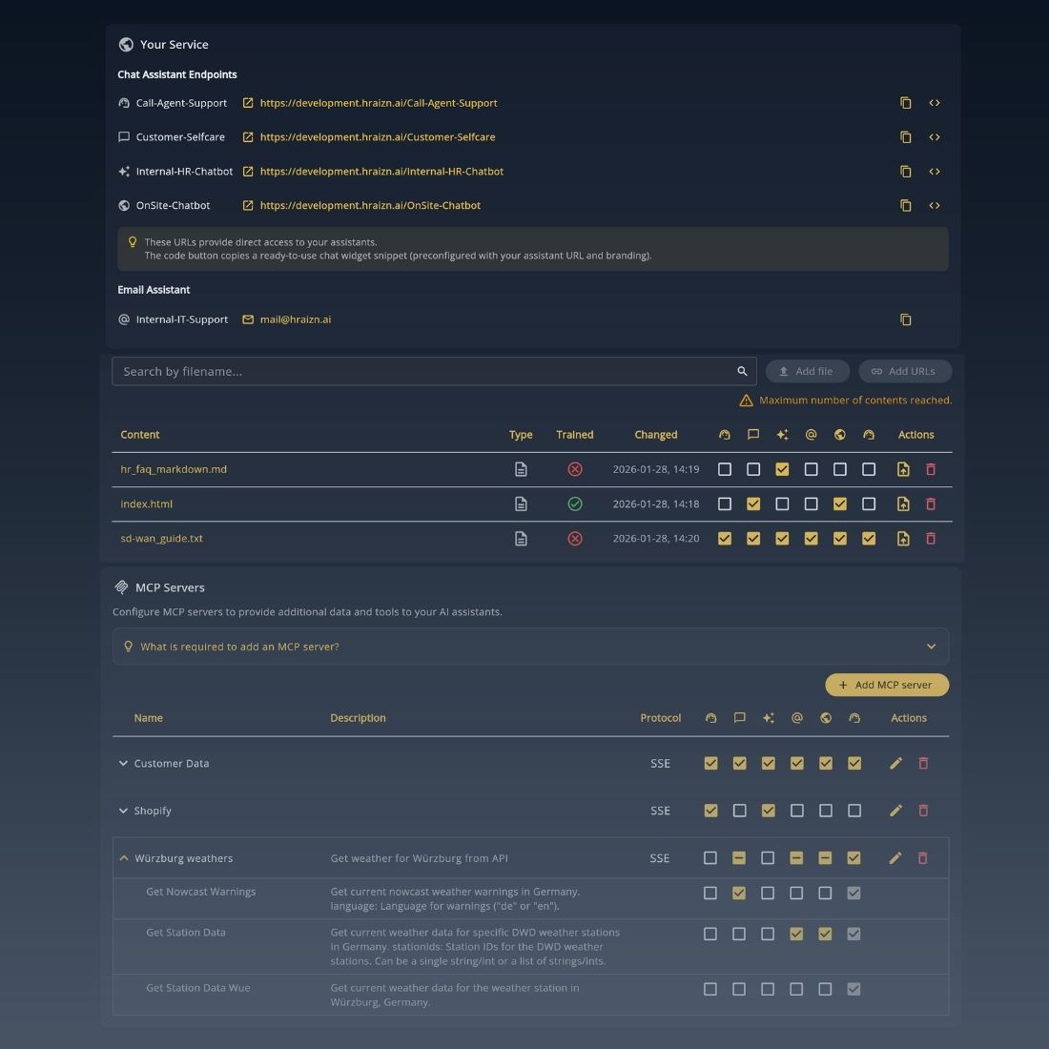Expand the Shopify server row

[x=123, y=811]
